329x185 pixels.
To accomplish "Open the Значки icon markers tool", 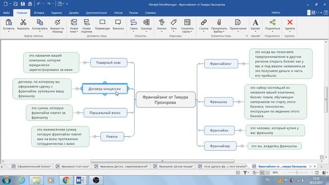I will pos(161,22).
